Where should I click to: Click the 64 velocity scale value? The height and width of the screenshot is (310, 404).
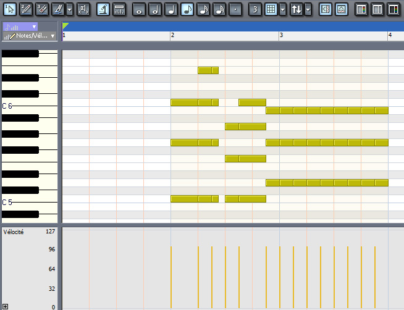click(x=52, y=269)
